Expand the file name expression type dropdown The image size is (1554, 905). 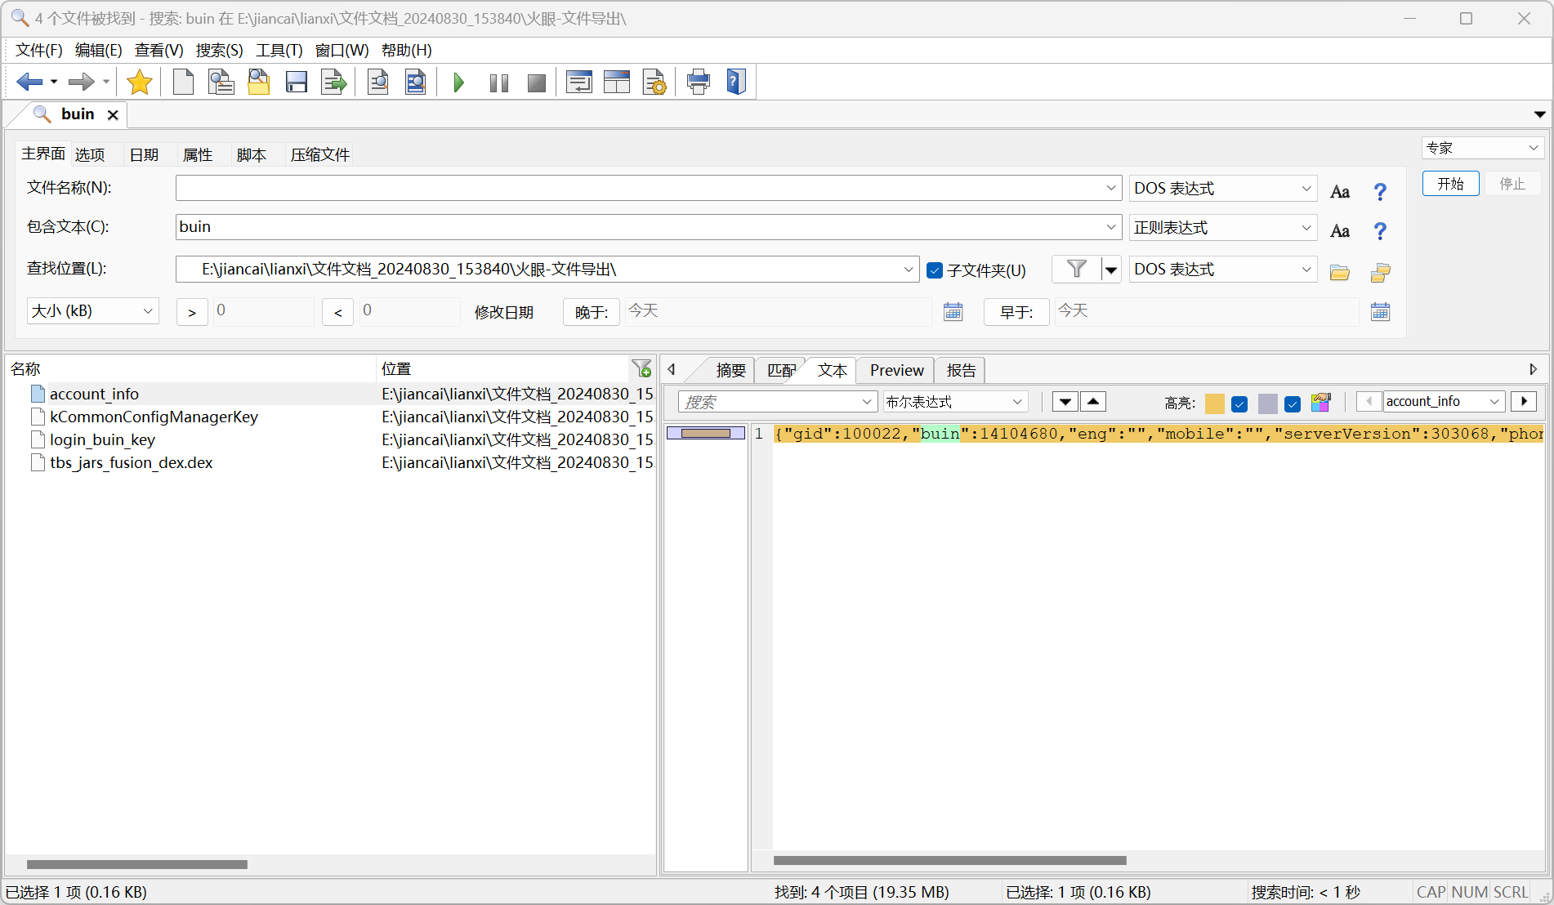click(x=1306, y=189)
